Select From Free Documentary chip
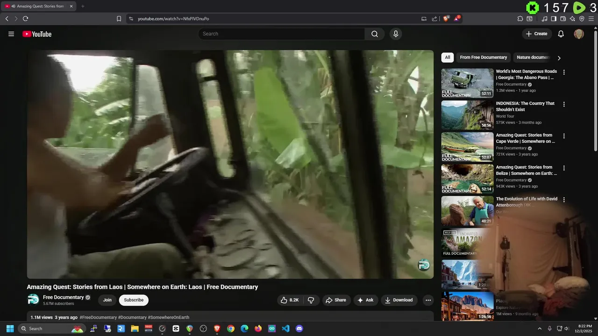This screenshot has height=336, width=598. click(483, 57)
